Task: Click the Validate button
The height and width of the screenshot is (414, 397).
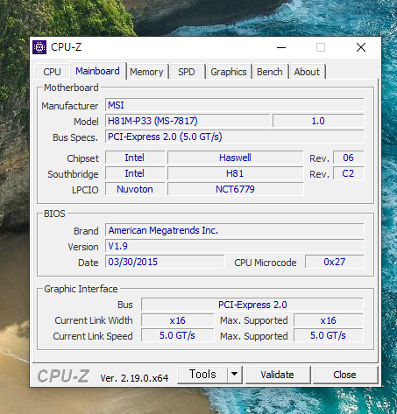Action: point(277,375)
